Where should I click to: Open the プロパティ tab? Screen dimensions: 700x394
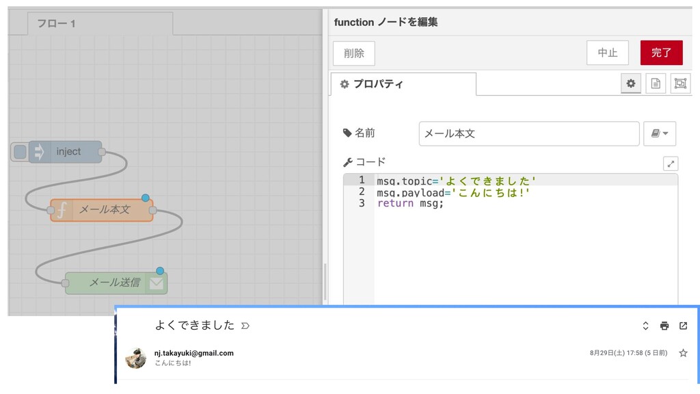pyautogui.click(x=403, y=84)
